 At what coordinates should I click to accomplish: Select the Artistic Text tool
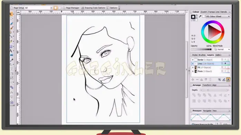11,51
